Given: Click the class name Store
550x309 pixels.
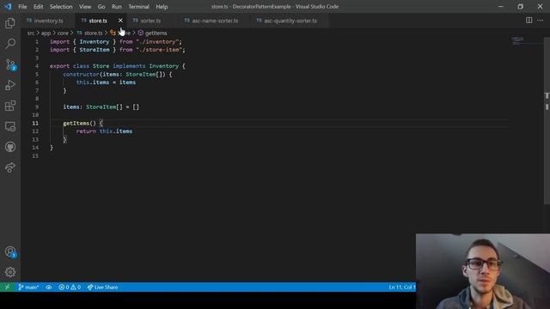Looking at the screenshot, I should tap(101, 66).
